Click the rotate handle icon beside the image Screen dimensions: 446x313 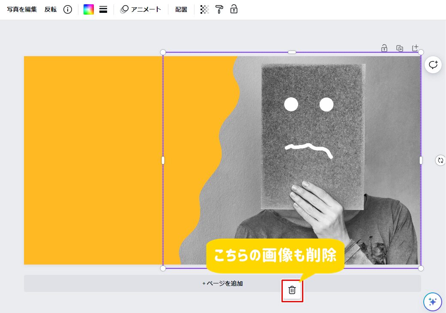[440, 160]
